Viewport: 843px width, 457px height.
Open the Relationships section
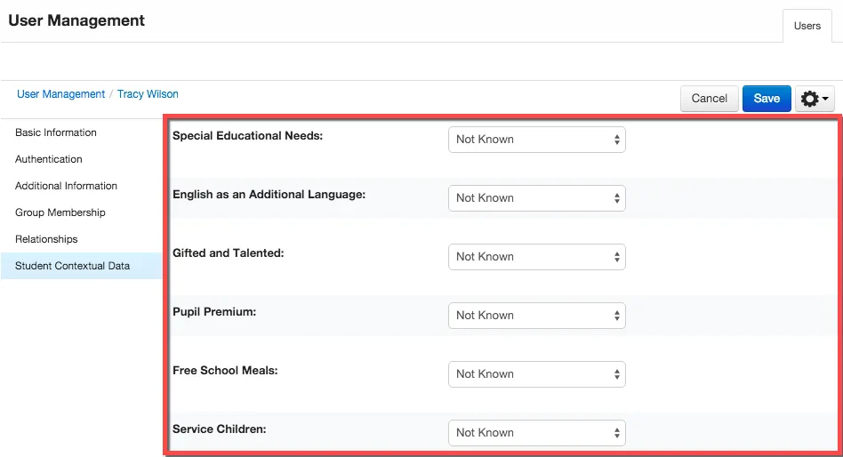(46, 238)
